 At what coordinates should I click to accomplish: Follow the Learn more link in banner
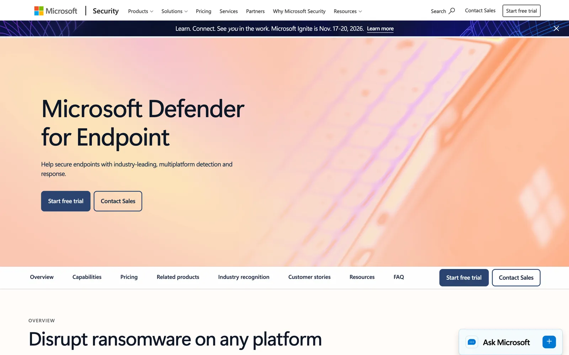coord(380,29)
